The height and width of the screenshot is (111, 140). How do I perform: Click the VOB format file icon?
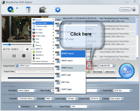click(58, 25)
